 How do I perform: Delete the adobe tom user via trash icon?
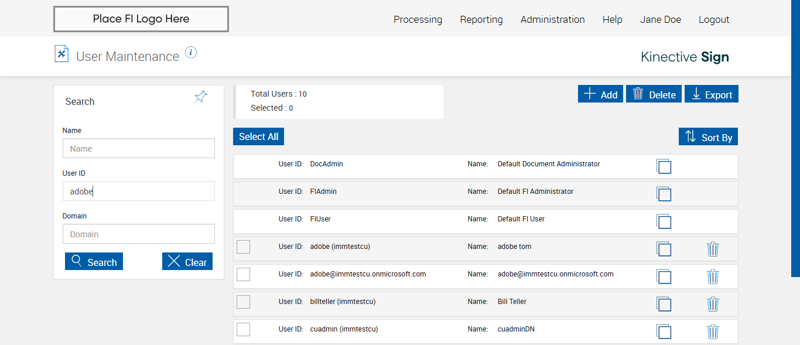(x=713, y=249)
